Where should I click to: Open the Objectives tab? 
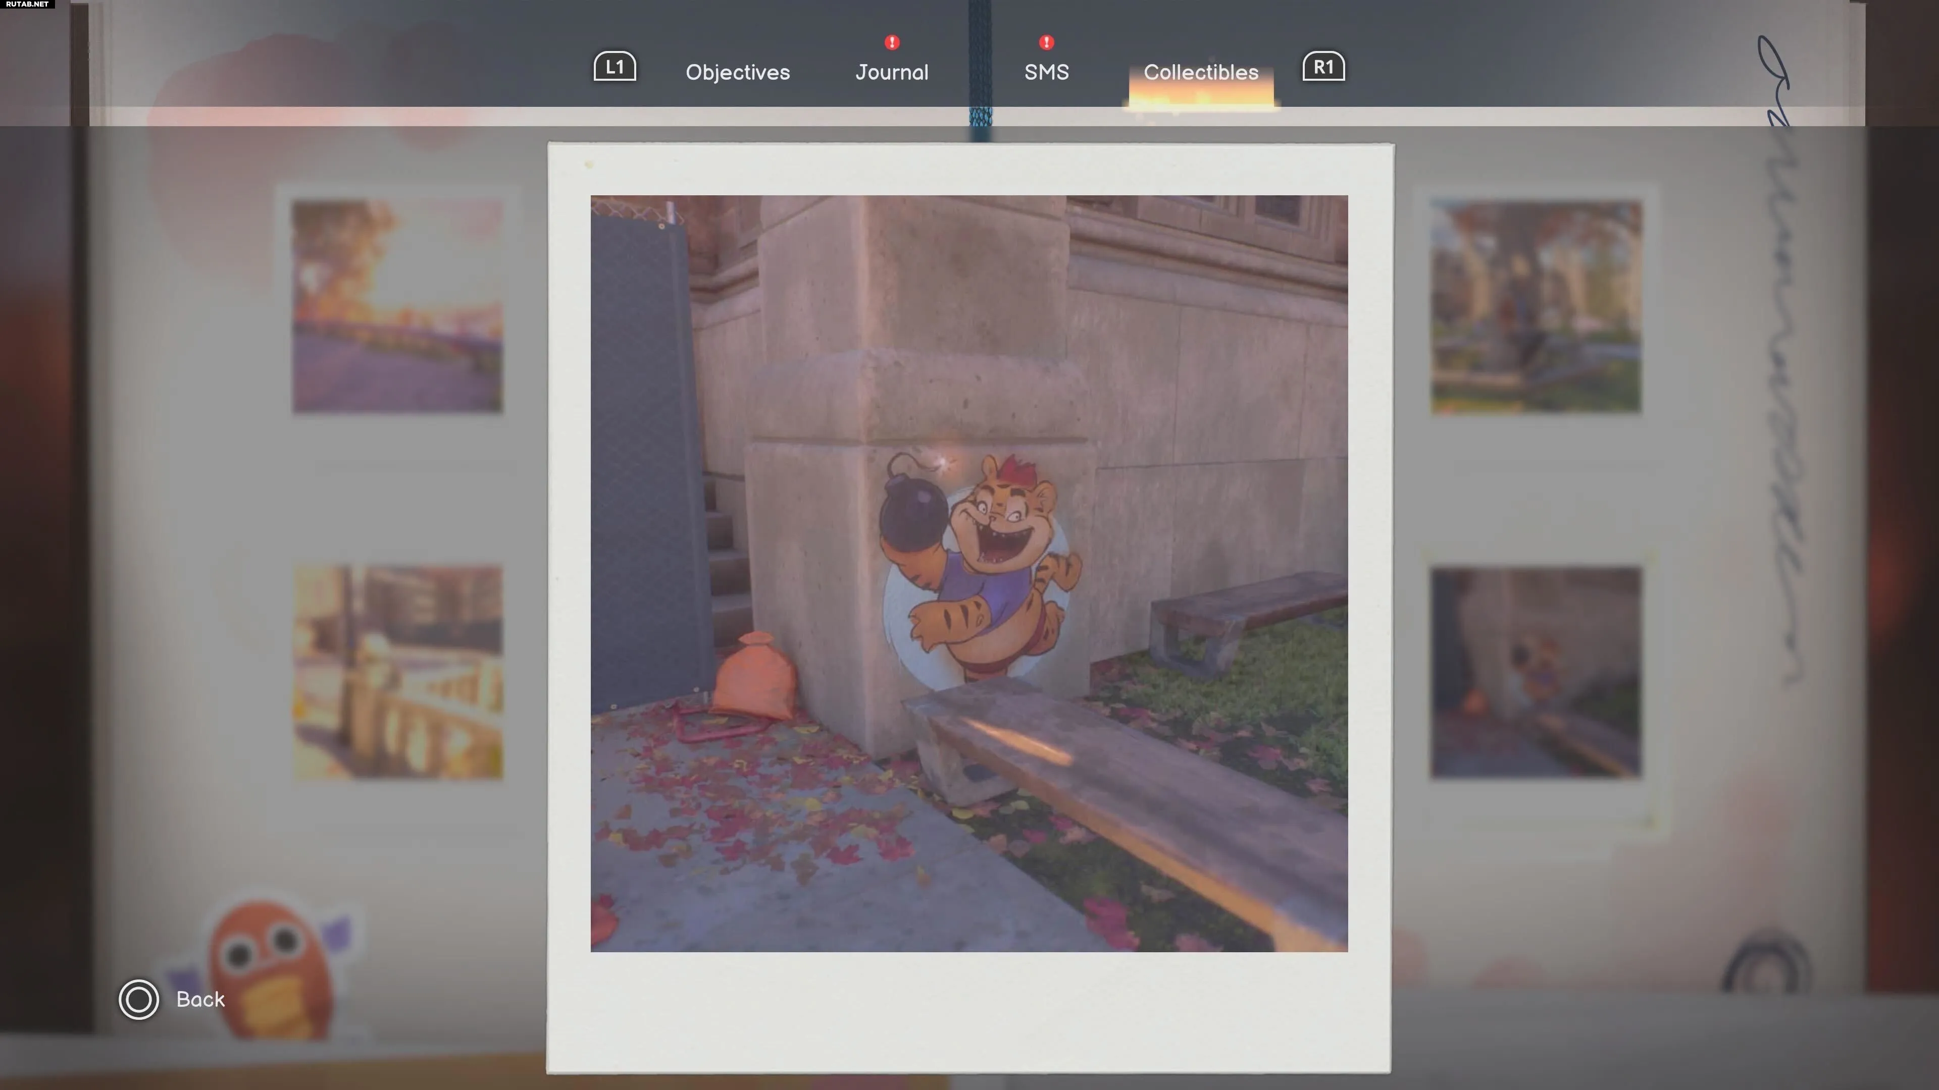[738, 72]
